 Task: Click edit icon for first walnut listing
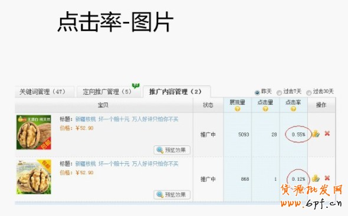click(x=316, y=134)
